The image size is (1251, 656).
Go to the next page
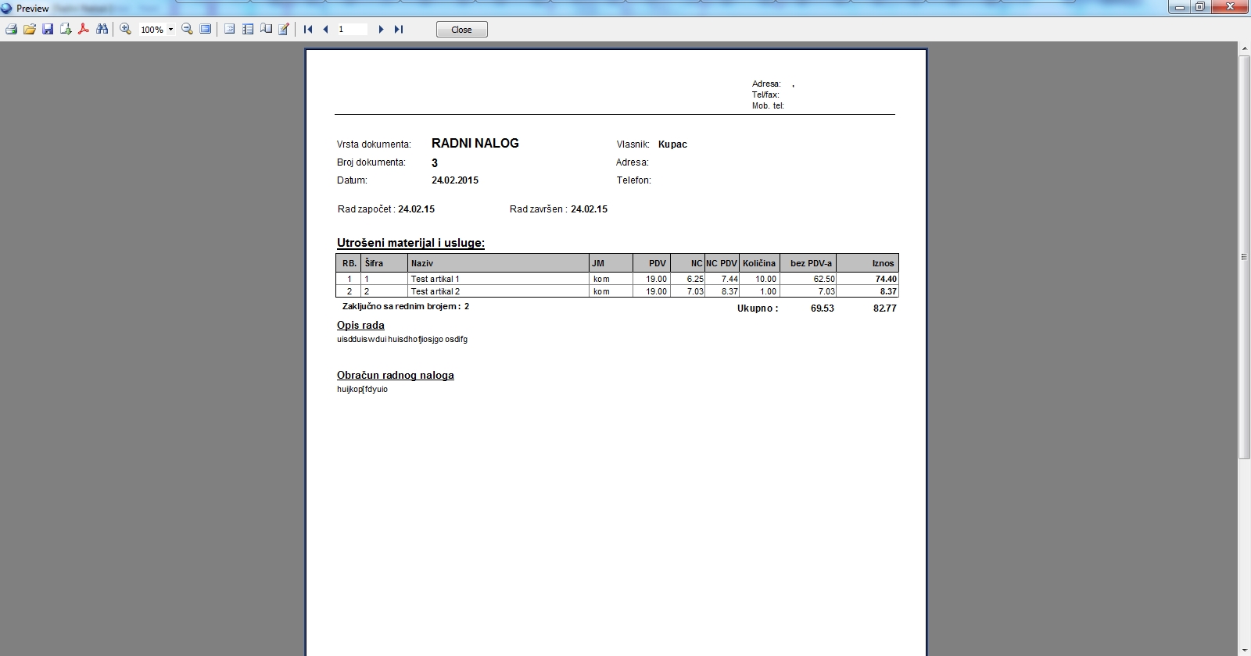point(381,29)
